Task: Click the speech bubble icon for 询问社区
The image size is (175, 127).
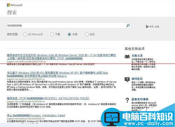Action: pos(127,80)
